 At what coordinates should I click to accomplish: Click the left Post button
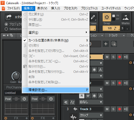point(8,99)
